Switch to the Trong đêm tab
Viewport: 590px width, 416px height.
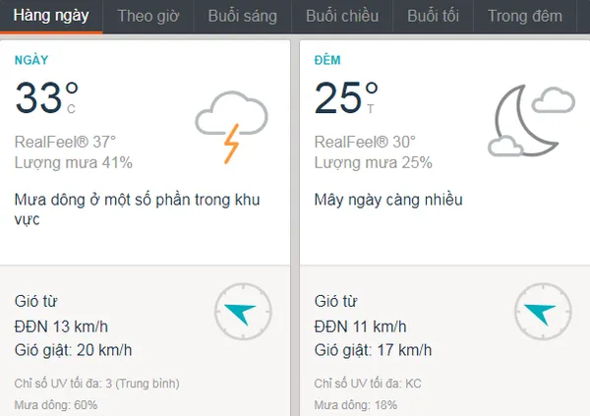pyautogui.click(x=525, y=16)
